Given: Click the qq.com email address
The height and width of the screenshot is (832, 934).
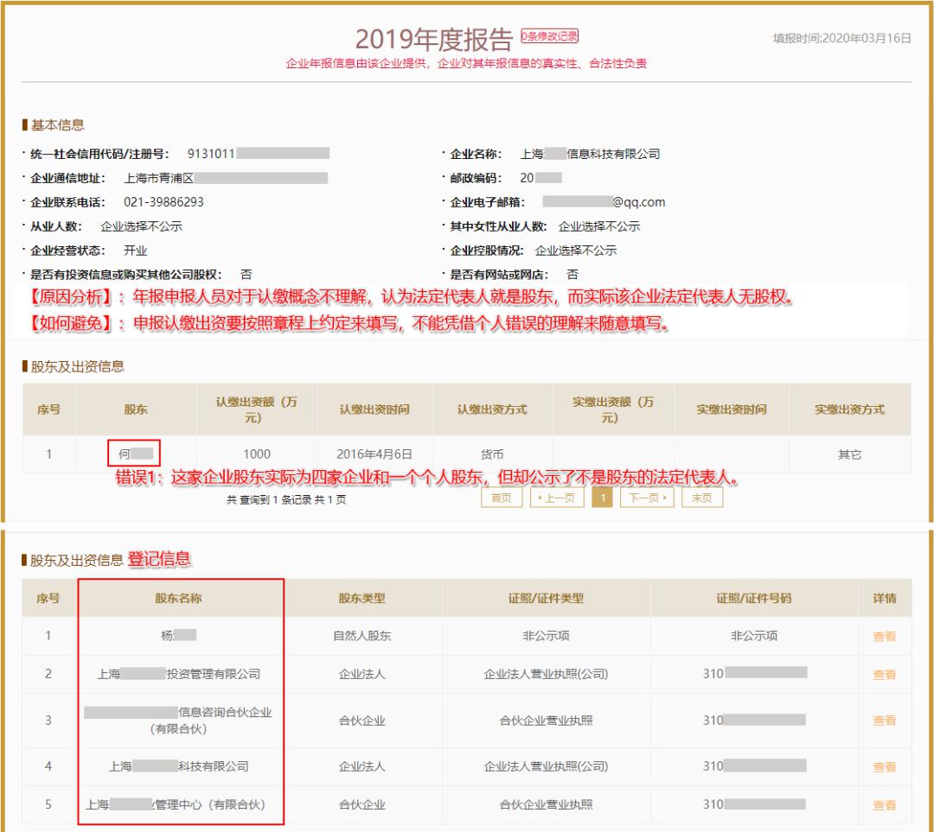Looking at the screenshot, I should pos(604,202).
